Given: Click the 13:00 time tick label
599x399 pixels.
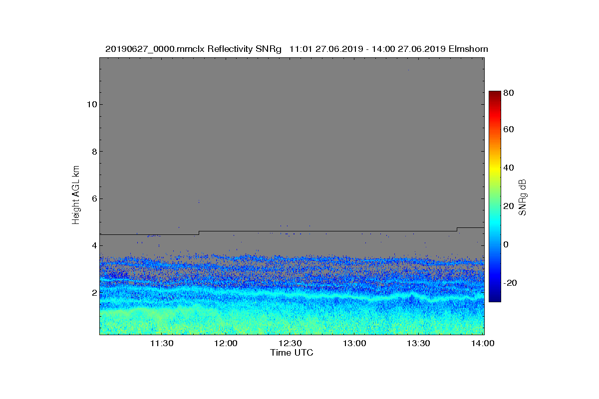Looking at the screenshot, I should pyautogui.click(x=355, y=343).
